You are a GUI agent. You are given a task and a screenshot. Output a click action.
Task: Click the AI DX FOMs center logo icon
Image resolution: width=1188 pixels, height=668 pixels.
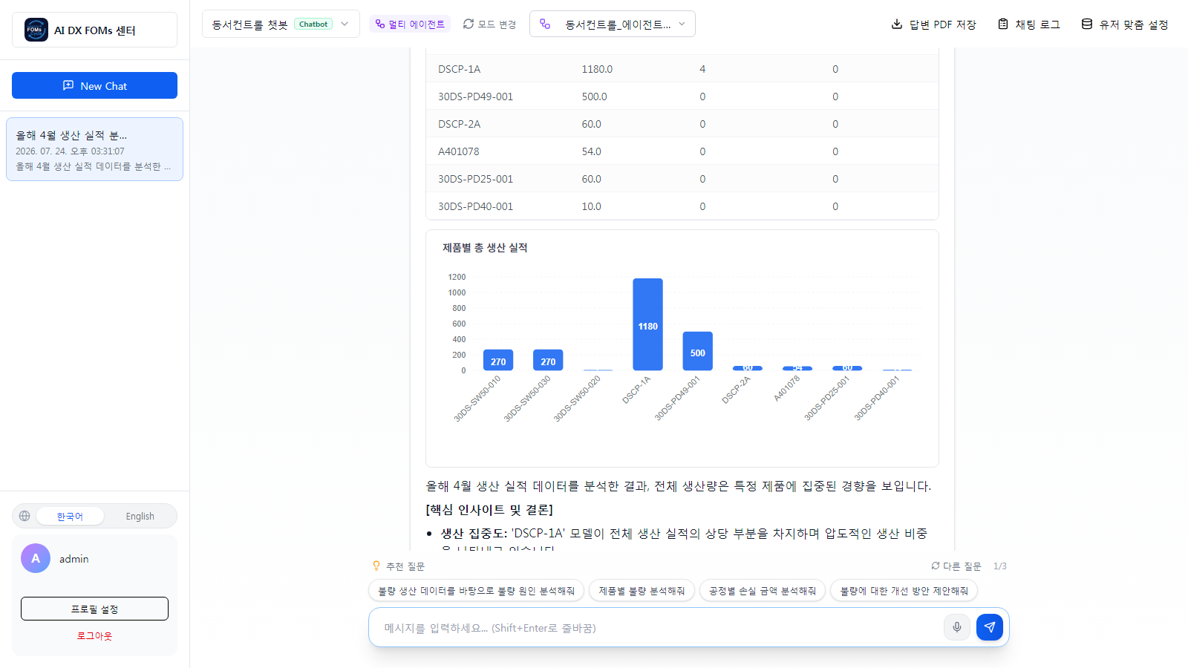pos(36,30)
